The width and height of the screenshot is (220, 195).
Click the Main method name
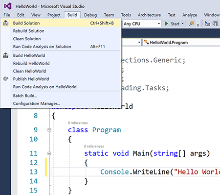click(x=141, y=153)
